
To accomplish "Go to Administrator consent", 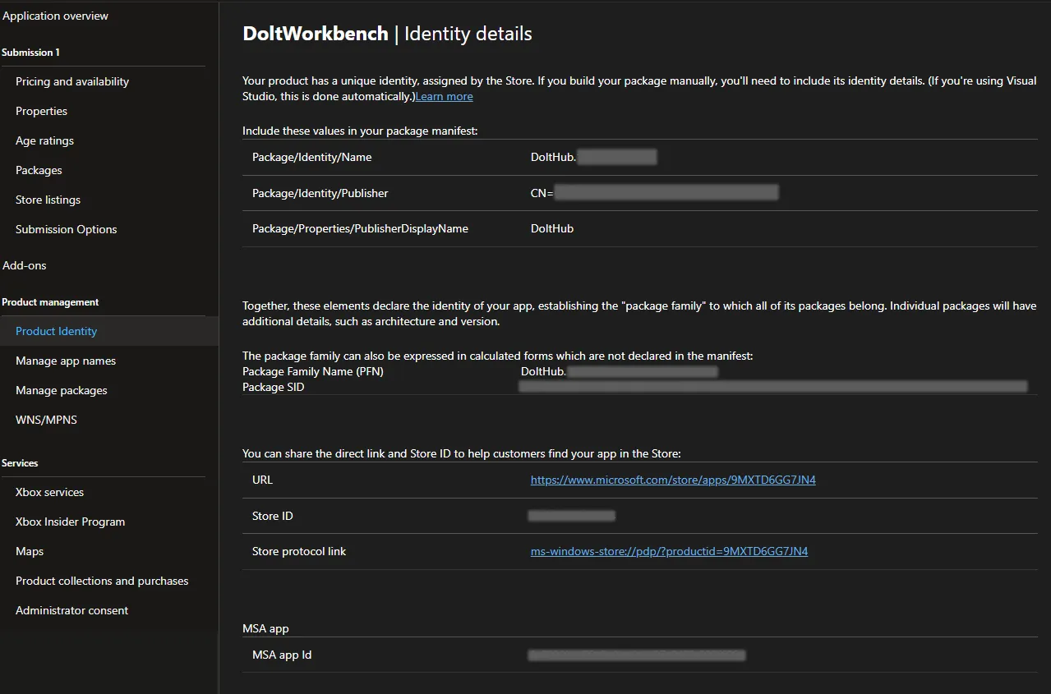I will 71,610.
